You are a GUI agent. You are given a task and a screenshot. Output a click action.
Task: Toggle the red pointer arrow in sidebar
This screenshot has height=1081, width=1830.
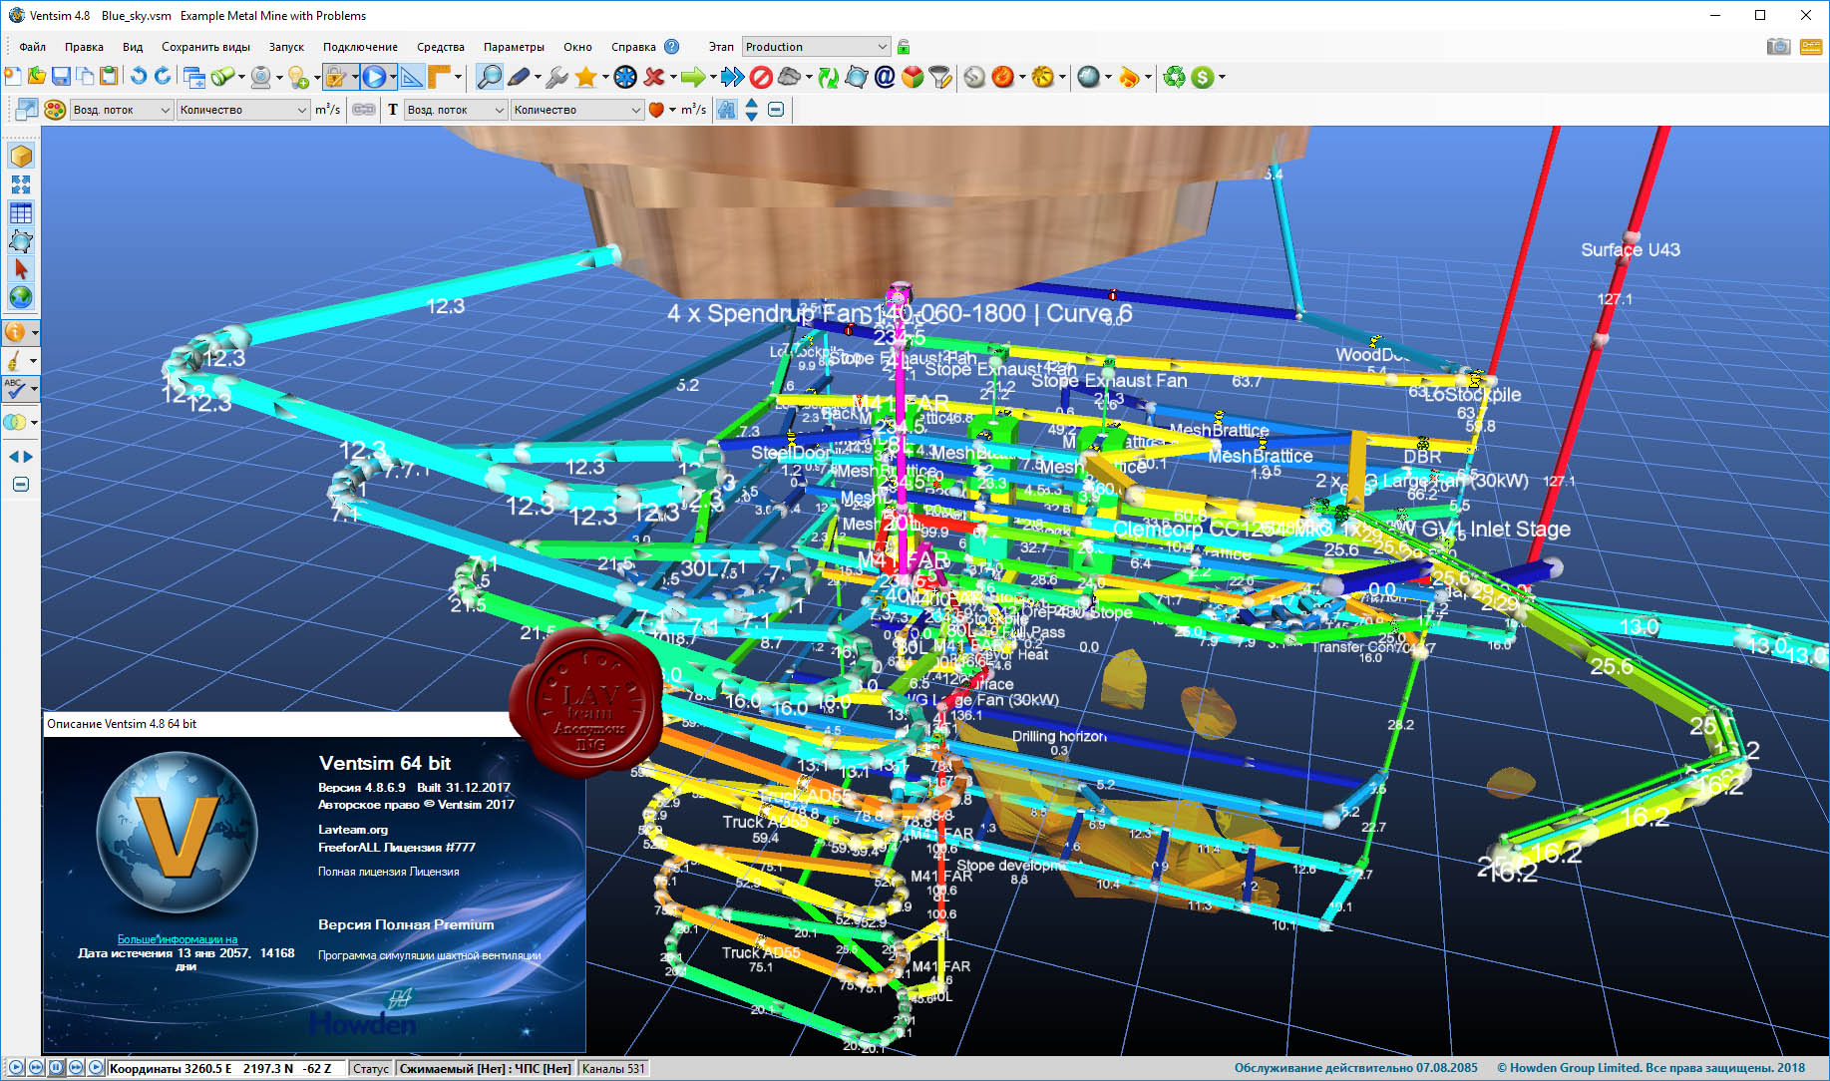(x=21, y=269)
